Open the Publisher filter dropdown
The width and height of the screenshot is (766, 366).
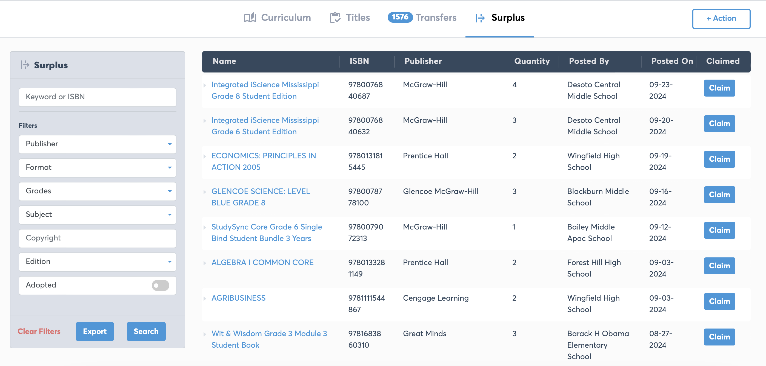[97, 144]
